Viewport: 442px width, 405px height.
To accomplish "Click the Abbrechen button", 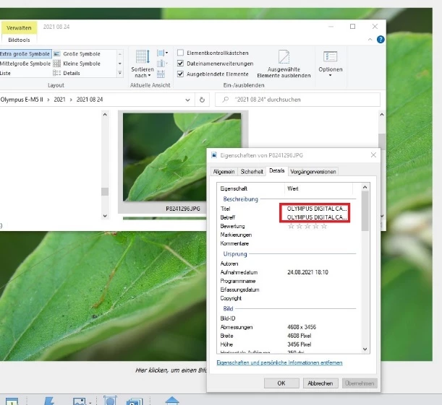I will 320,383.
